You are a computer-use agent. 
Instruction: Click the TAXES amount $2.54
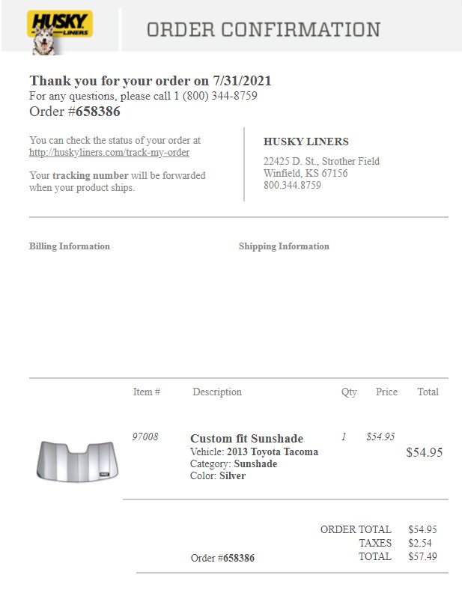[x=420, y=543]
